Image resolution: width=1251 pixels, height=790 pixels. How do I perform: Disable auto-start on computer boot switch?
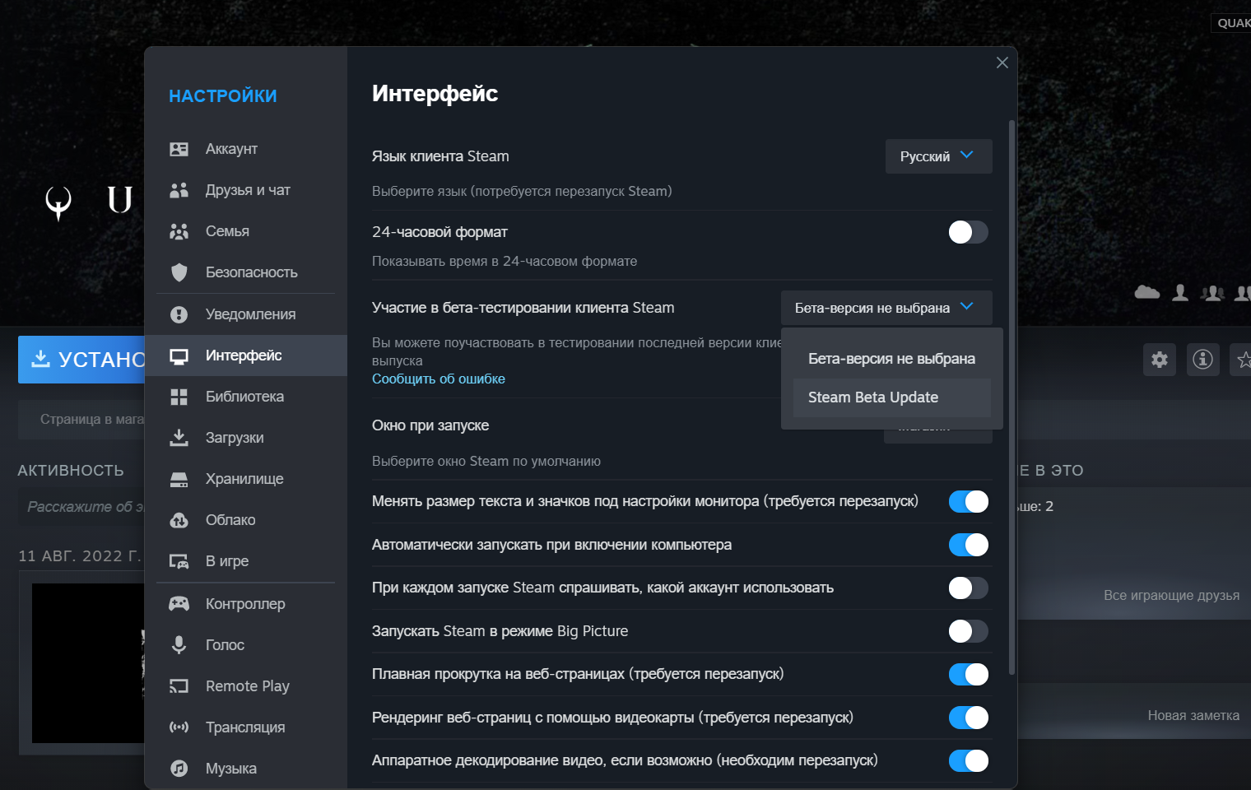pyautogui.click(x=968, y=545)
